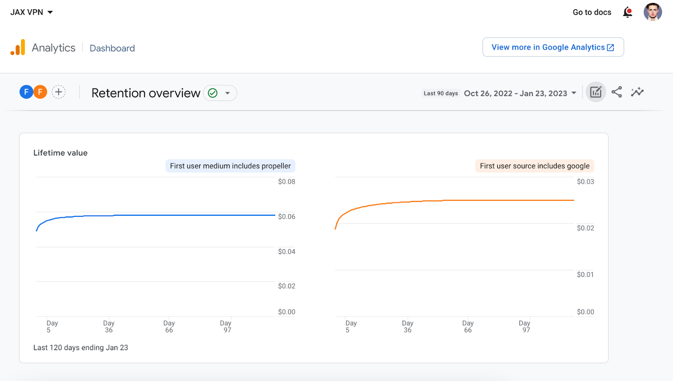The width and height of the screenshot is (673, 381).
Task: Click the Google Analytics logo
Action: (18, 47)
